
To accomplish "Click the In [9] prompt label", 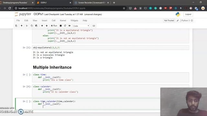I will pyautogui.click(x=27, y=87).
